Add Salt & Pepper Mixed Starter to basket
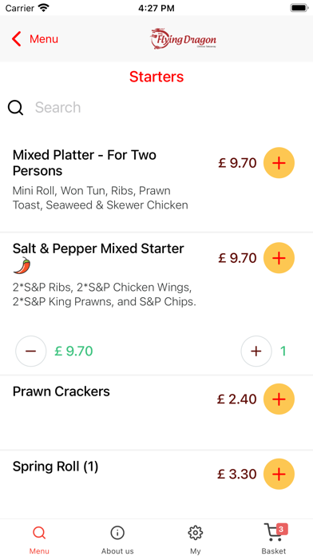Screen dimensions: 313x556 [279, 258]
